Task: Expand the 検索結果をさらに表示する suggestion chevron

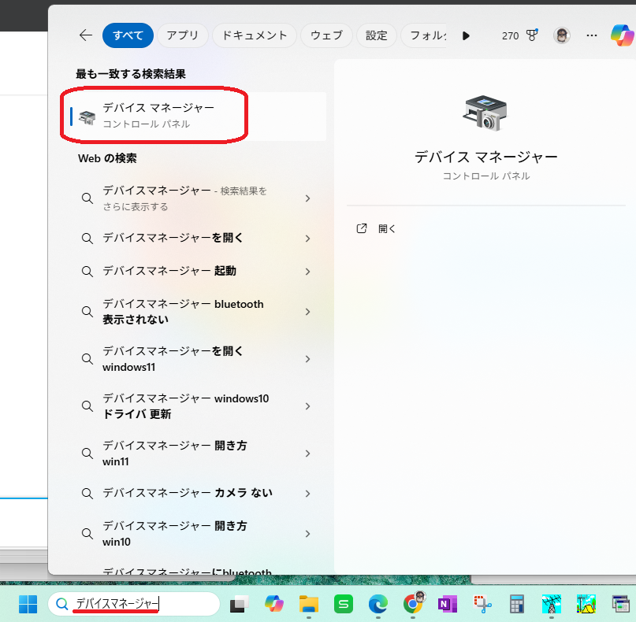Action: click(308, 198)
